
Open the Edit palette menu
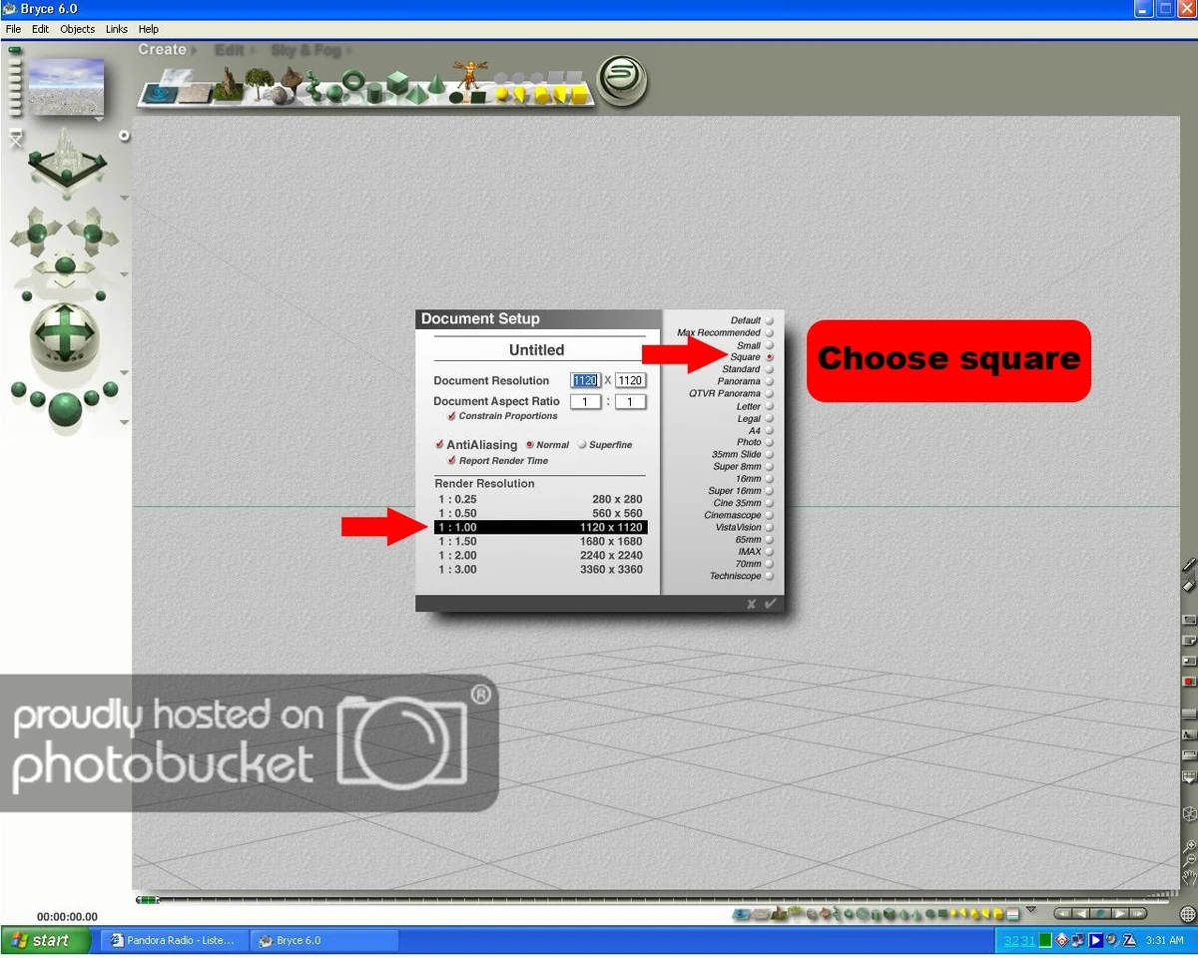click(230, 49)
